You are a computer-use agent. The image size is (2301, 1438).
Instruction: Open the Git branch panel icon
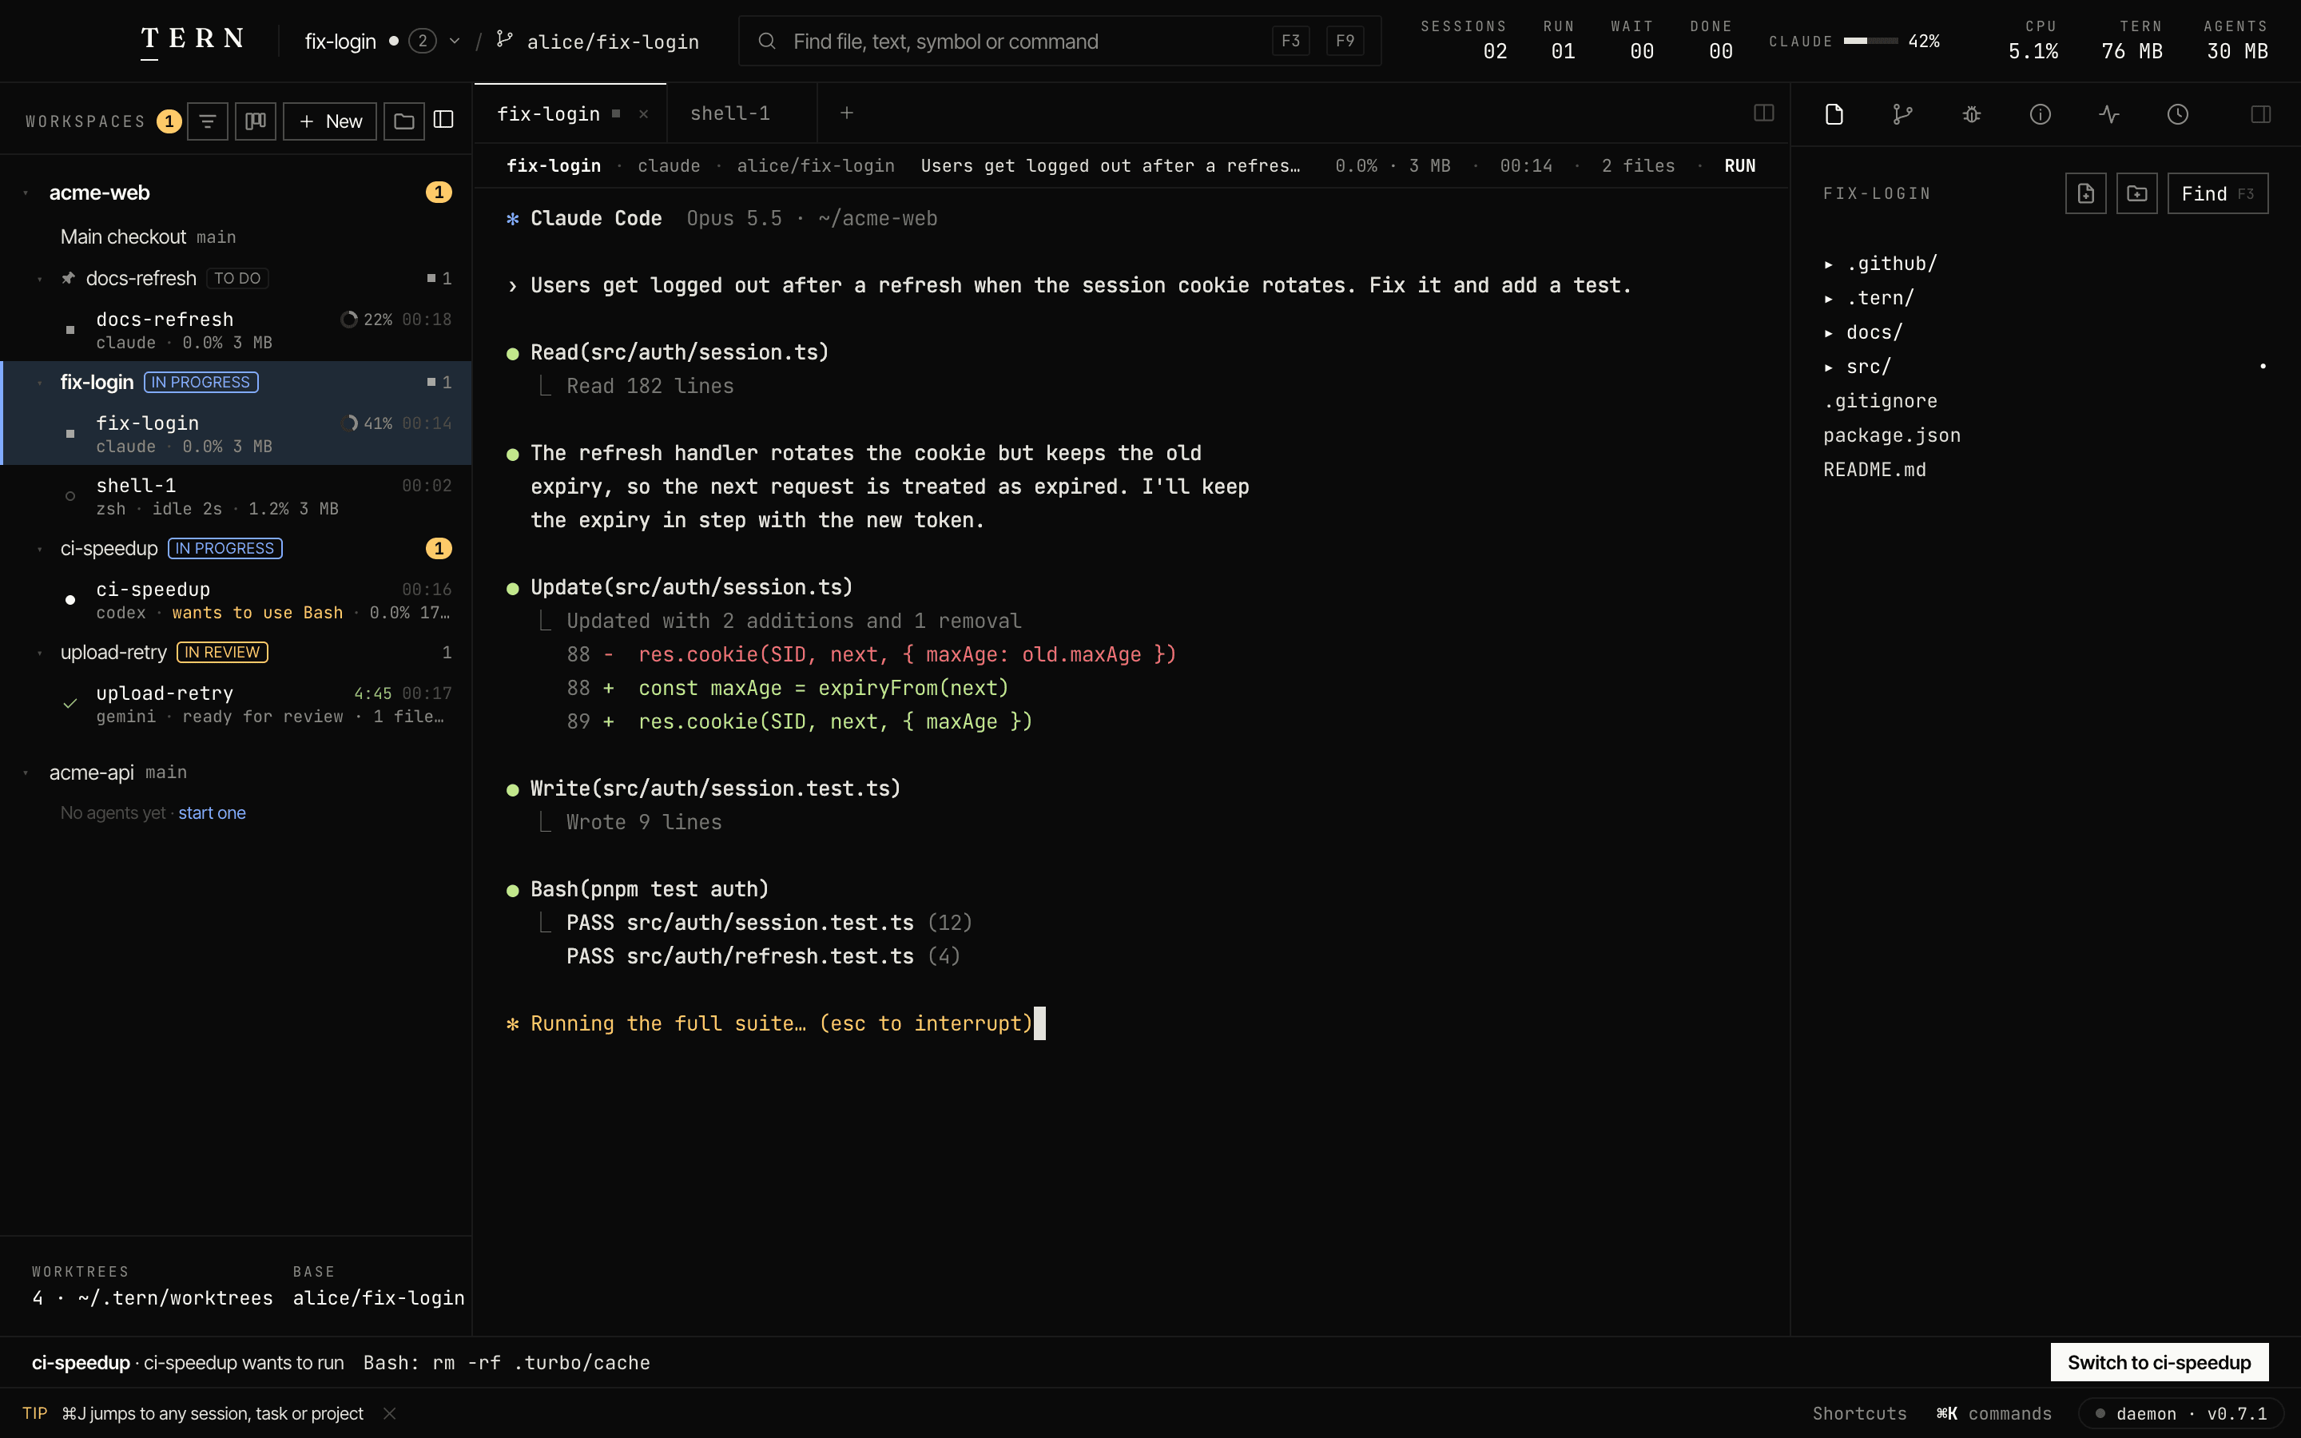(x=1902, y=114)
